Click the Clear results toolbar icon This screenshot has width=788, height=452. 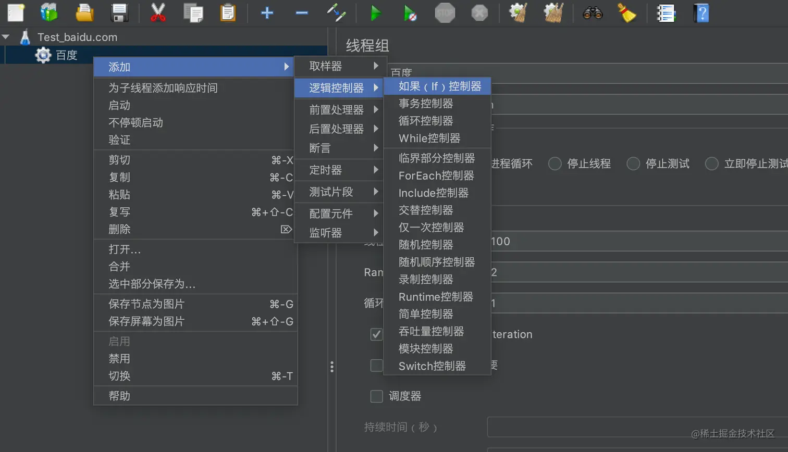pos(518,12)
